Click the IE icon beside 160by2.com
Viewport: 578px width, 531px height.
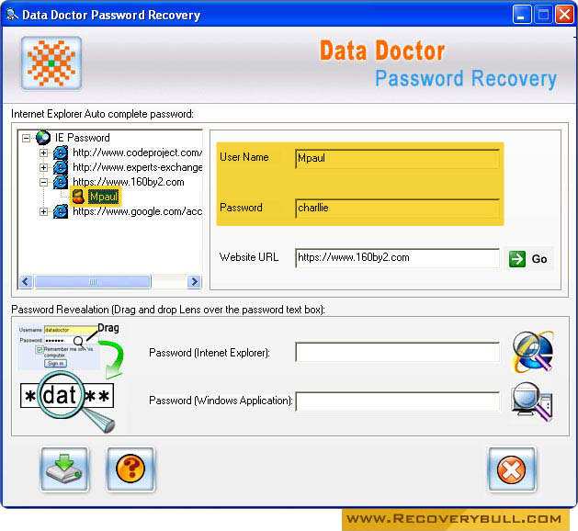[x=61, y=182]
